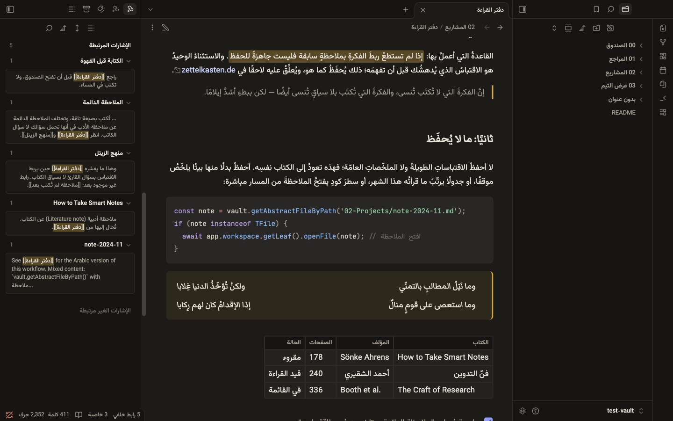Change file explorer sort order

click(x=582, y=28)
